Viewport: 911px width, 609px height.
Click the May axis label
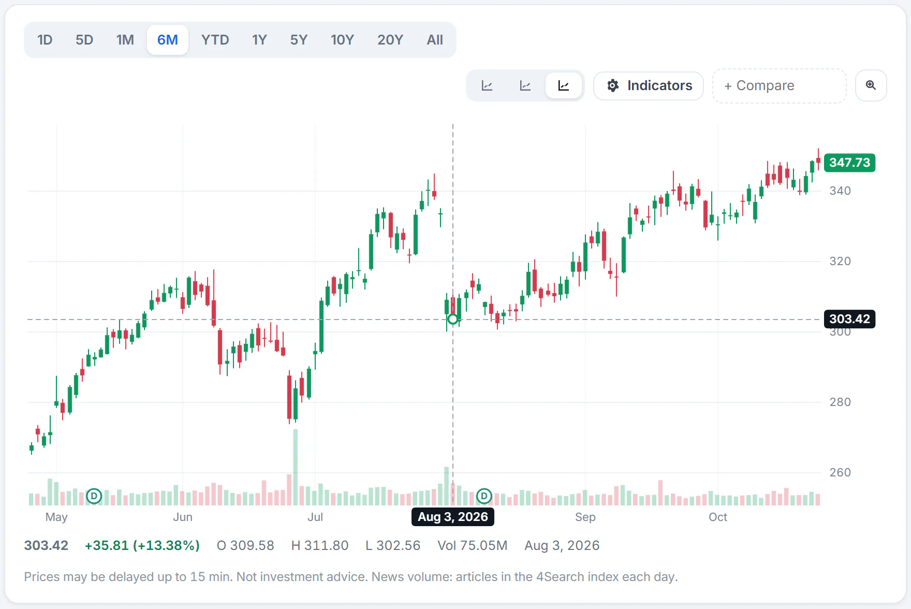pos(56,517)
